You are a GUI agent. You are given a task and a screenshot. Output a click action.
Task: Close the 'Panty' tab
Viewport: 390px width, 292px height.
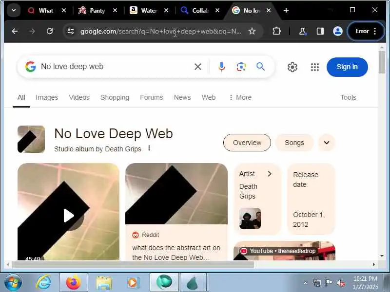(x=115, y=10)
